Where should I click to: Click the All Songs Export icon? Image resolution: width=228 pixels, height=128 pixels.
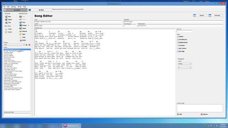point(6,20)
